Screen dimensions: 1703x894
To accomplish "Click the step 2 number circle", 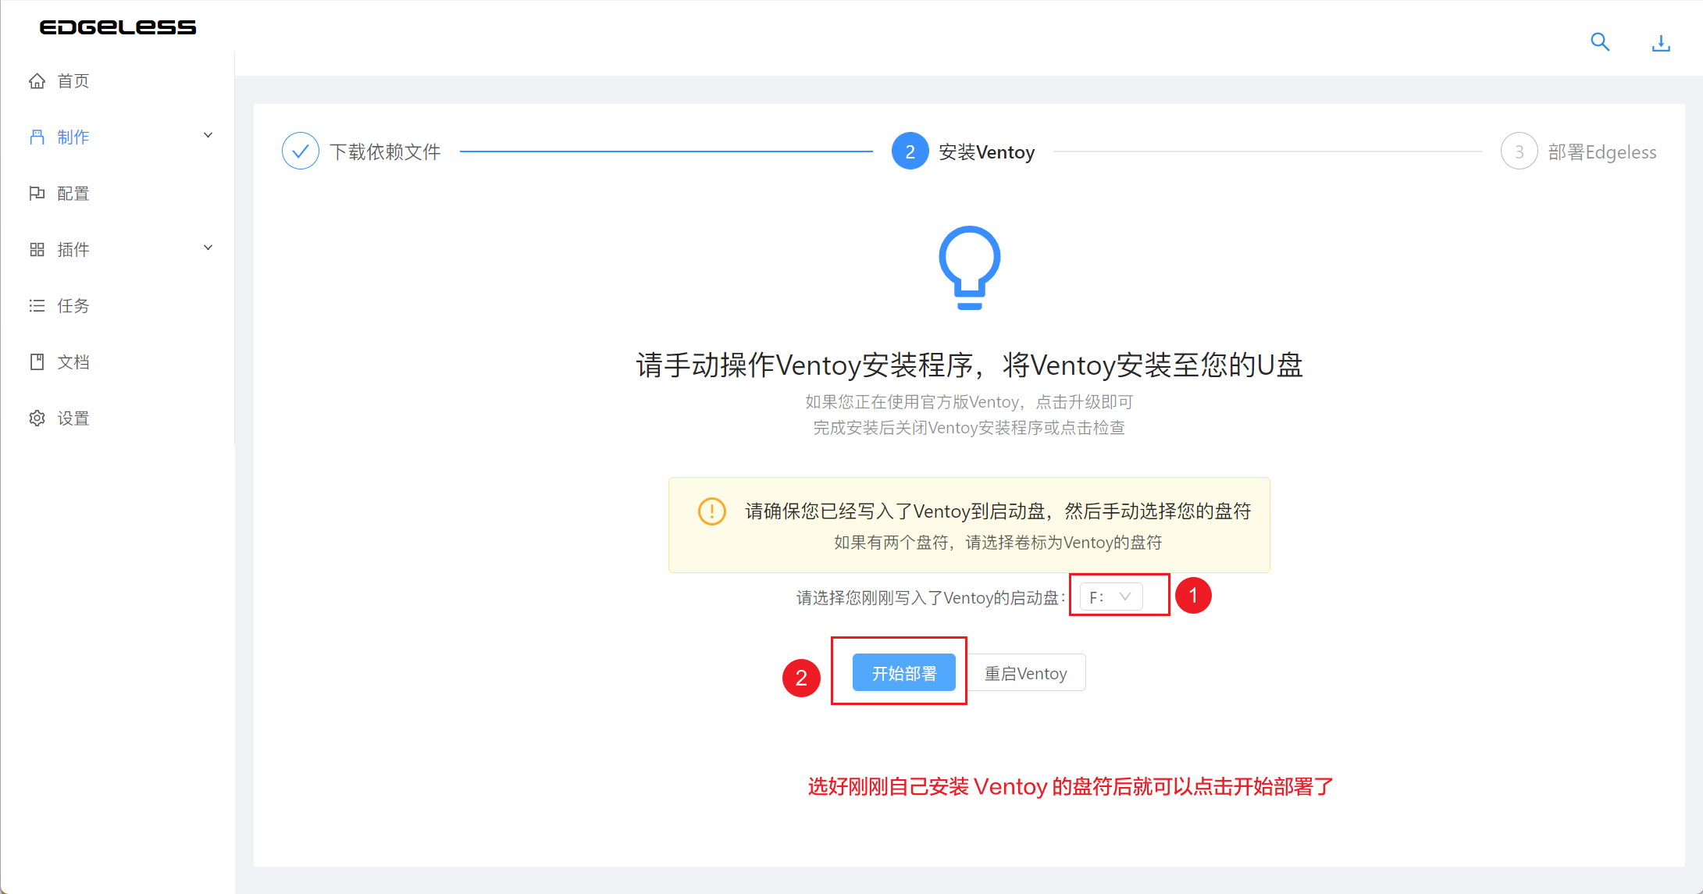I will [910, 151].
